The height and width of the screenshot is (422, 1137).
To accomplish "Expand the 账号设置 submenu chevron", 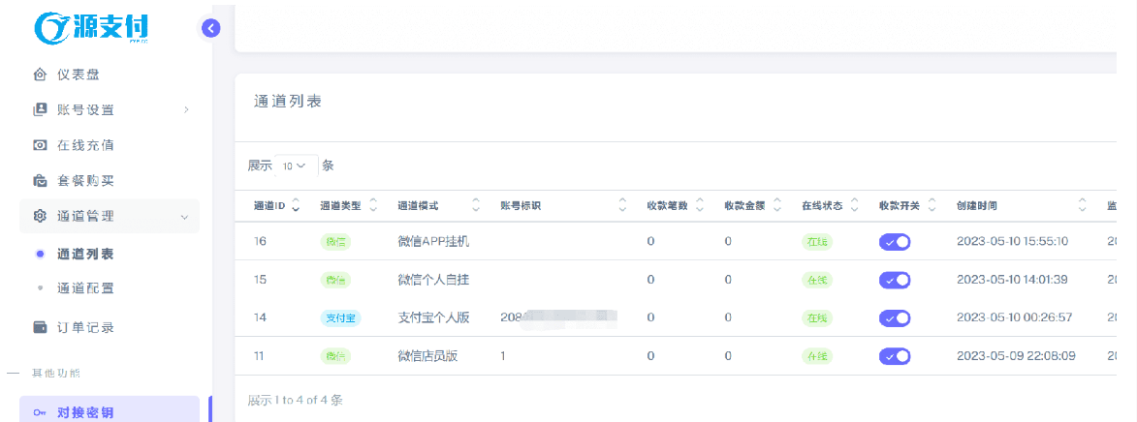I will [x=186, y=110].
